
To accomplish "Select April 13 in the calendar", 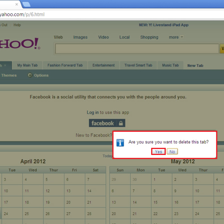I will click(75, 190).
